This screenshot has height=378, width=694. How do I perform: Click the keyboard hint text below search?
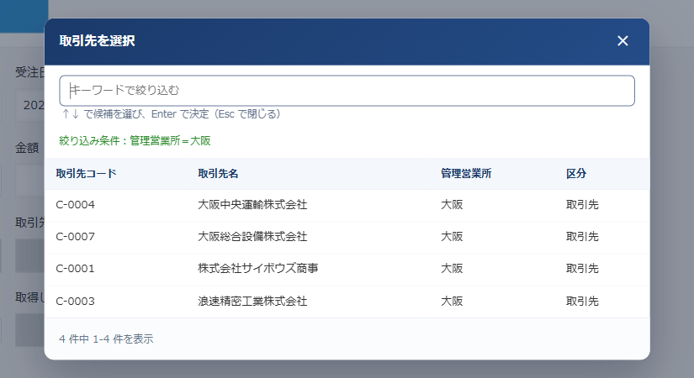pyautogui.click(x=172, y=114)
